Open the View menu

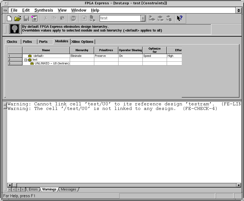pyautogui.click(x=62, y=10)
